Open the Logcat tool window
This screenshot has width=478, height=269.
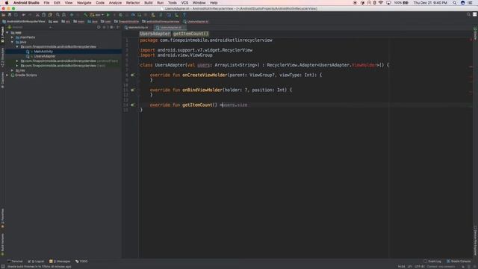36,262
